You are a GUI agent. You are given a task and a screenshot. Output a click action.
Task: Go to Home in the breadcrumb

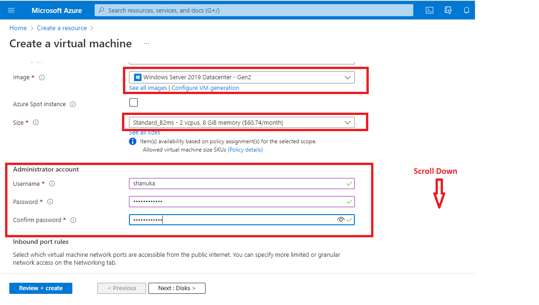coord(18,28)
